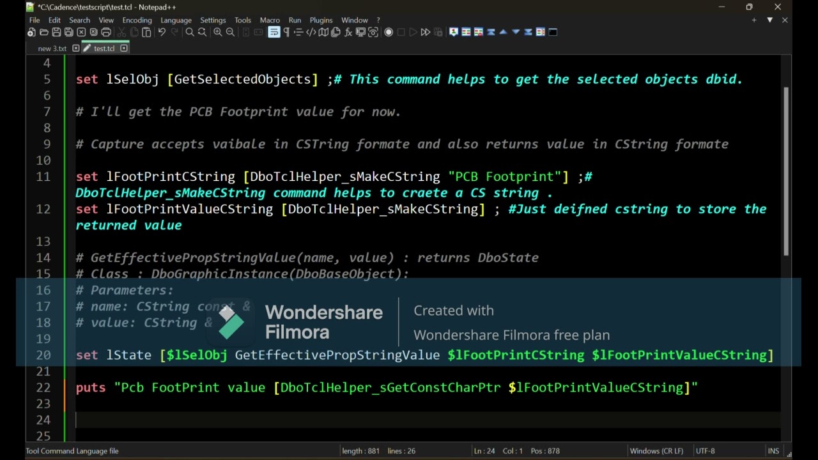Toggle file monitoring eye icon

pos(373,32)
